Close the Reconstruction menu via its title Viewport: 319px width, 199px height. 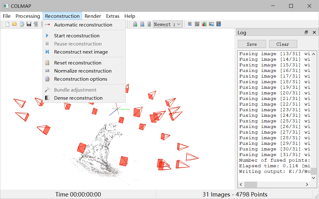(62, 16)
